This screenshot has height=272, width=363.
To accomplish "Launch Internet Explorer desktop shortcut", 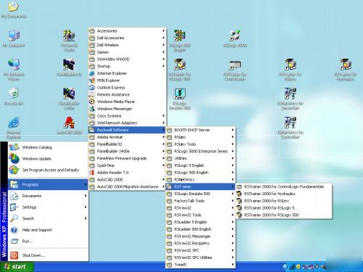I will coord(14,128).
